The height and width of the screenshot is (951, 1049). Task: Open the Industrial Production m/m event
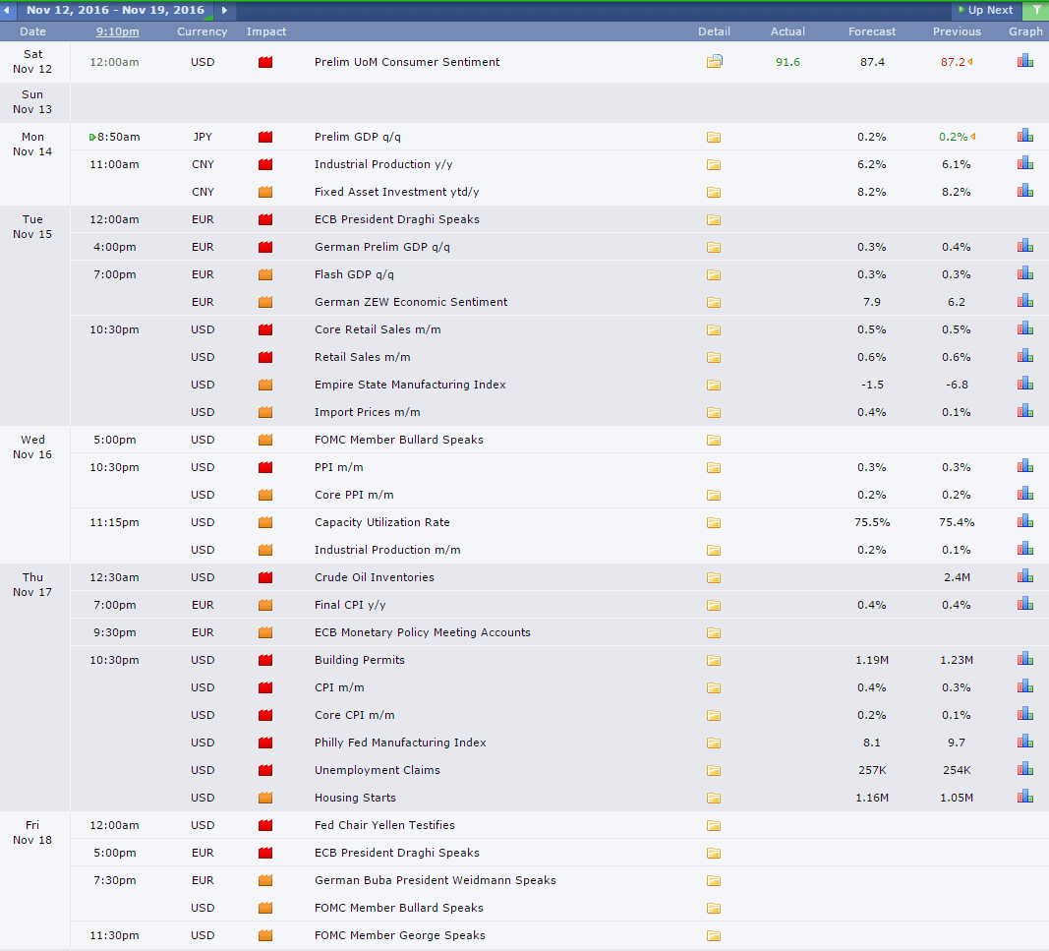click(x=387, y=550)
